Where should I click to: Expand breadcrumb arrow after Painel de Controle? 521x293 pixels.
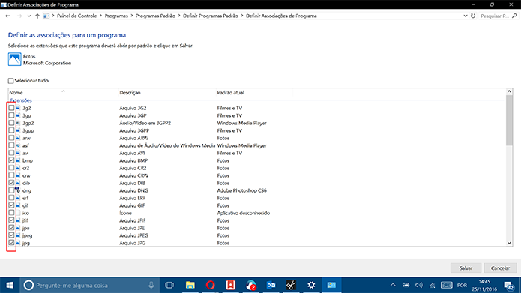[x=100, y=16]
